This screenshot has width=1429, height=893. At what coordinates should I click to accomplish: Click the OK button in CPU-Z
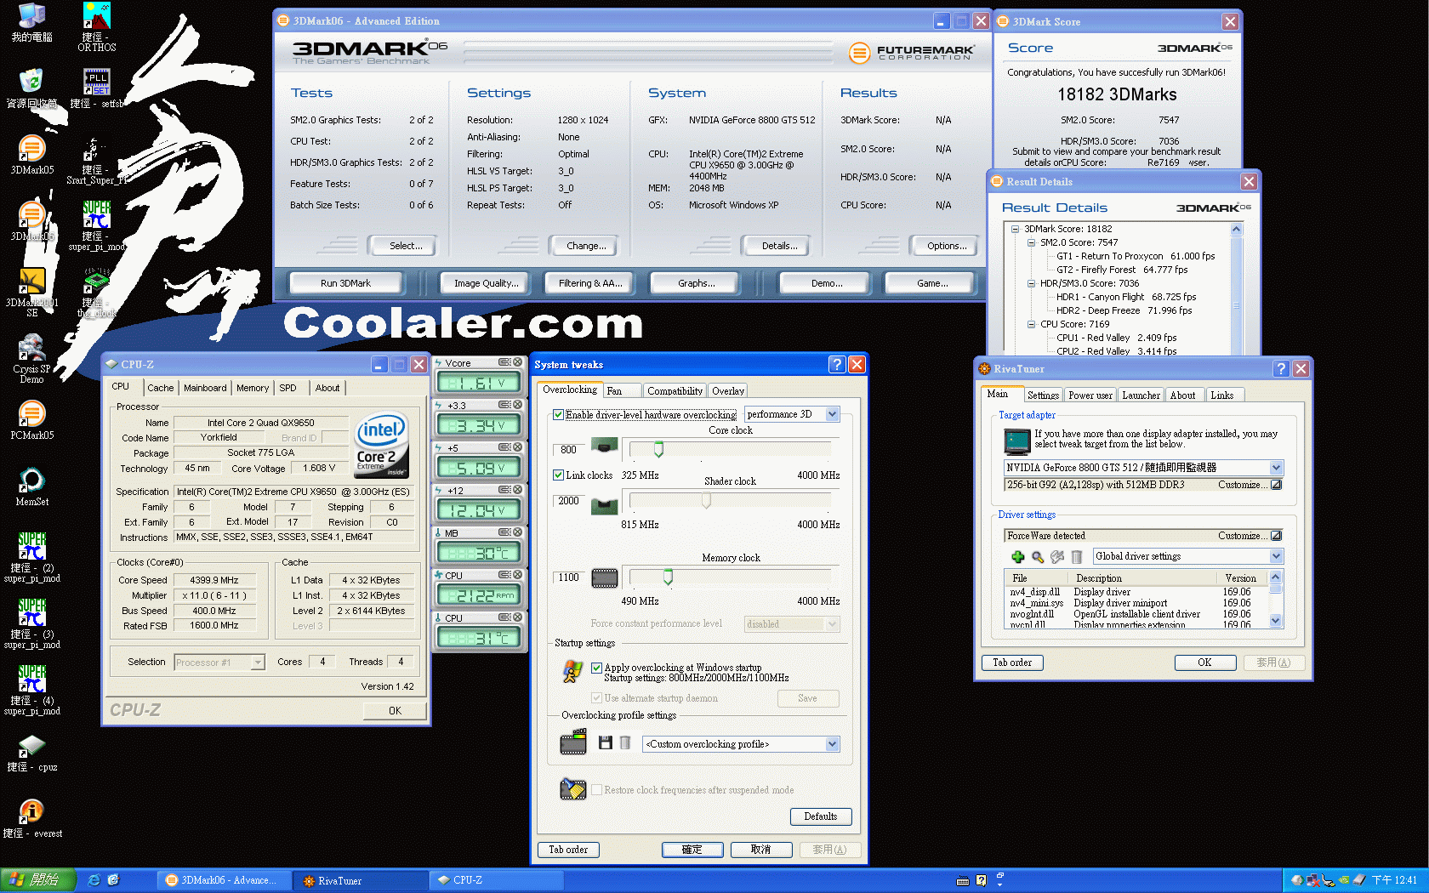point(396,711)
